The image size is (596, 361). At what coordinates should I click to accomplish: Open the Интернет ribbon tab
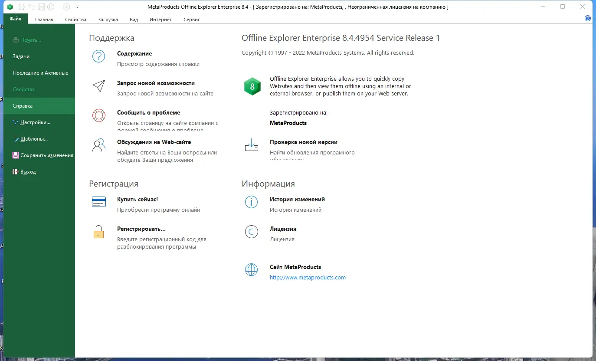tap(161, 20)
